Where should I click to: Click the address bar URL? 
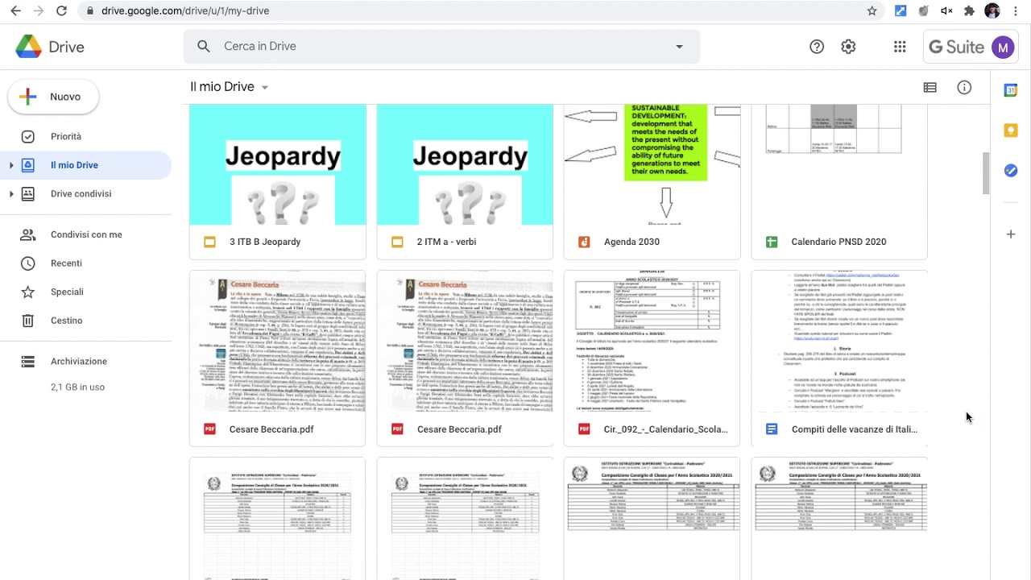coord(185,11)
